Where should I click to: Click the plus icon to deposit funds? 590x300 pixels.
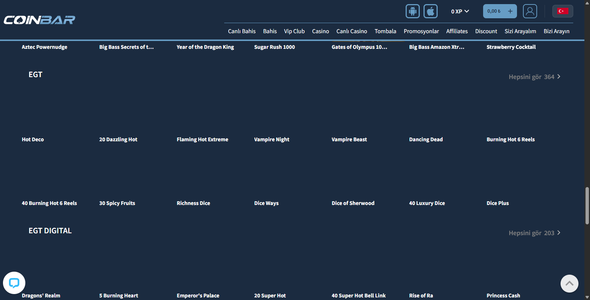coord(510,11)
